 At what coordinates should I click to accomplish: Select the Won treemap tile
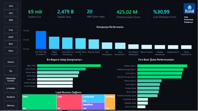[39, 102]
